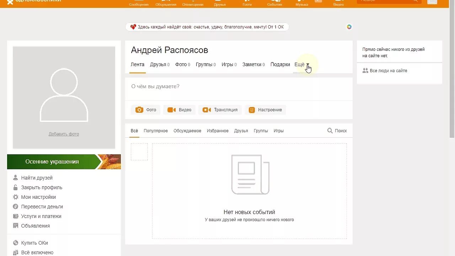
Task: Click the Все люди на сайте link
Action: [x=389, y=71]
